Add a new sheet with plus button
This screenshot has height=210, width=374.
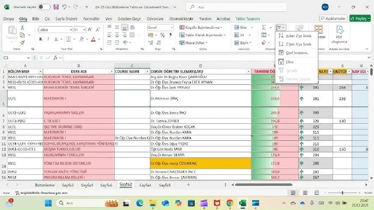[x=188, y=185]
